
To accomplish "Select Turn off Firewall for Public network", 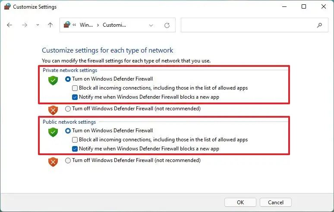I will coord(68,160).
